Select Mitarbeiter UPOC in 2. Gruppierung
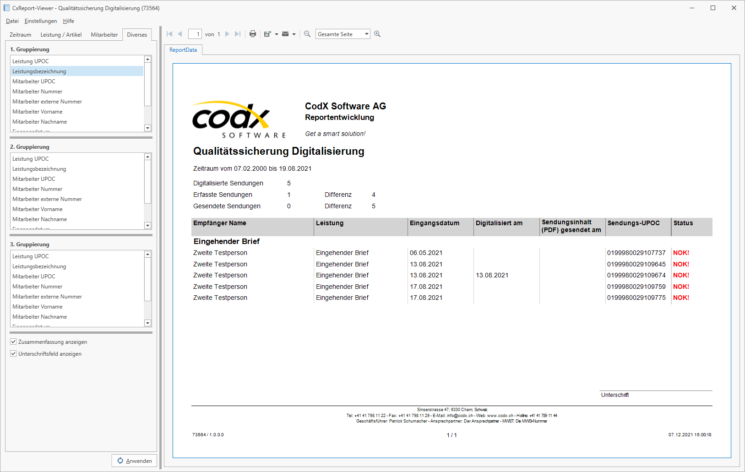This screenshot has height=472, width=745. click(77, 179)
